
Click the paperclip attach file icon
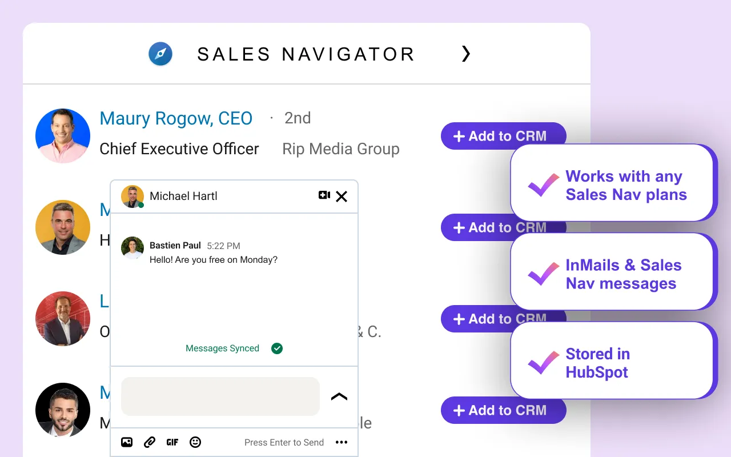(150, 442)
